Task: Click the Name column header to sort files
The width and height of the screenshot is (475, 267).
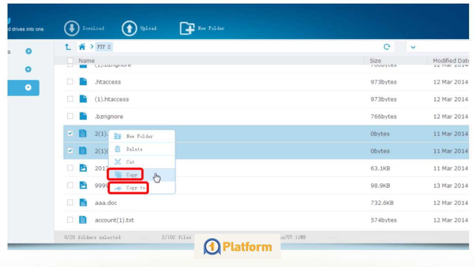Action: tap(87, 61)
